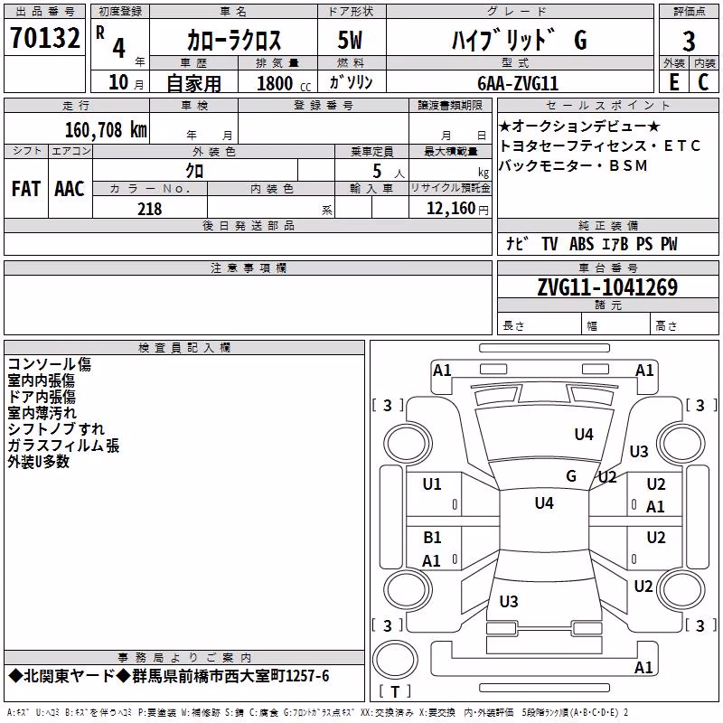Select the displacement value 1800 cc

(x=284, y=83)
